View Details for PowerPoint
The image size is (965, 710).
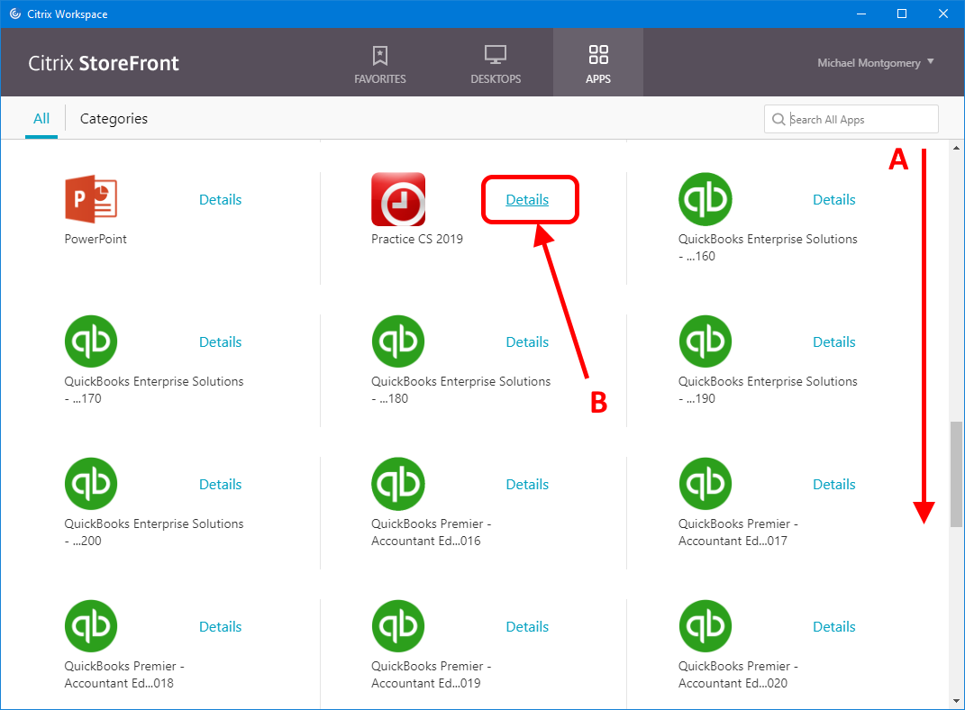(221, 199)
